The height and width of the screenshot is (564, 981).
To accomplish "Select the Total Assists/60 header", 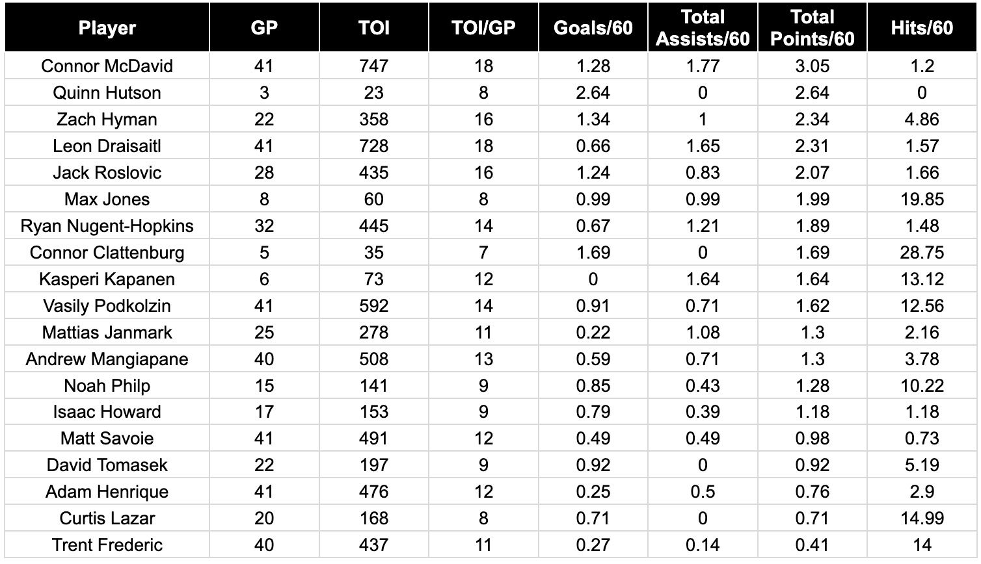I will 703,28.
